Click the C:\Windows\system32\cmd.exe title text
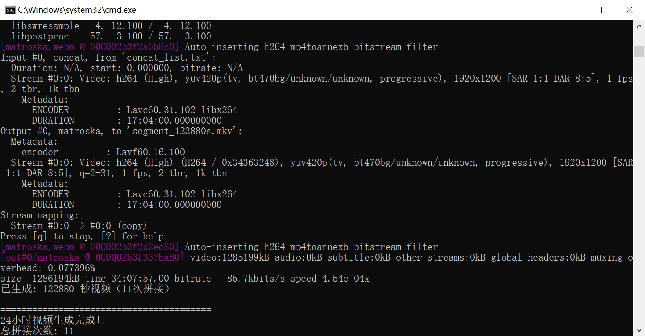The image size is (645, 336). coord(77,10)
